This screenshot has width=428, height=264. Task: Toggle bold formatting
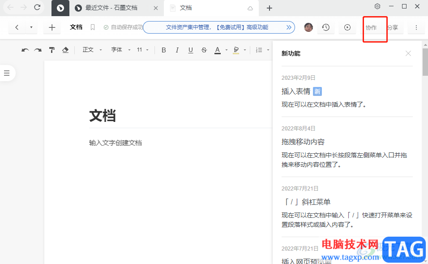tap(164, 50)
